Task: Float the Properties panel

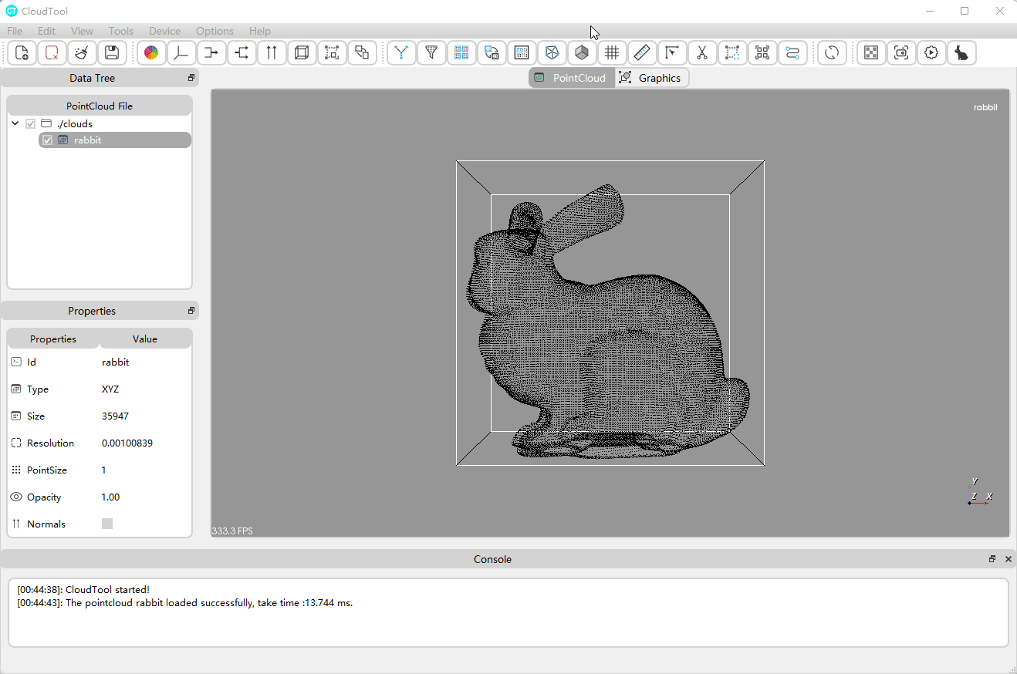Action: [x=191, y=311]
